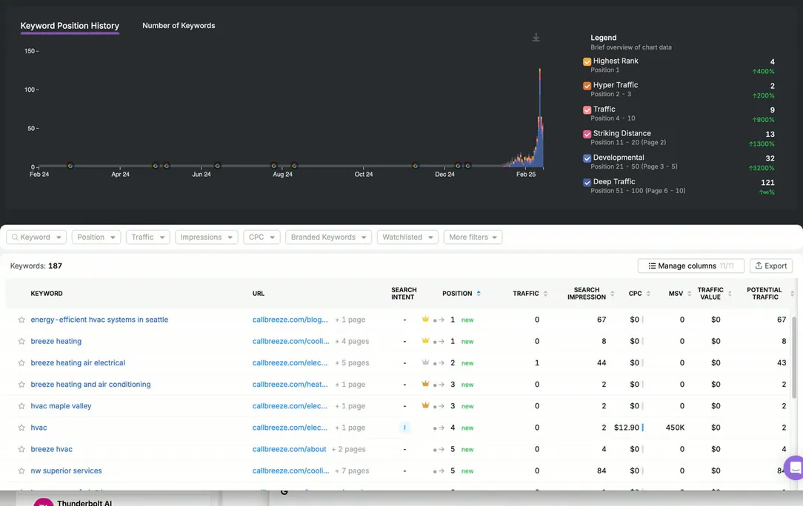Sort by Traffic Value column
Screen dimensions: 803x506
[x=730, y=293]
